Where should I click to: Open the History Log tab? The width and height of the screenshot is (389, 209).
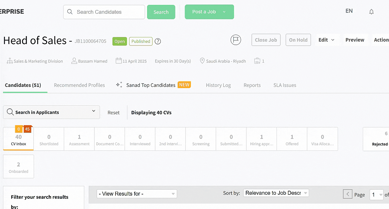point(218,85)
